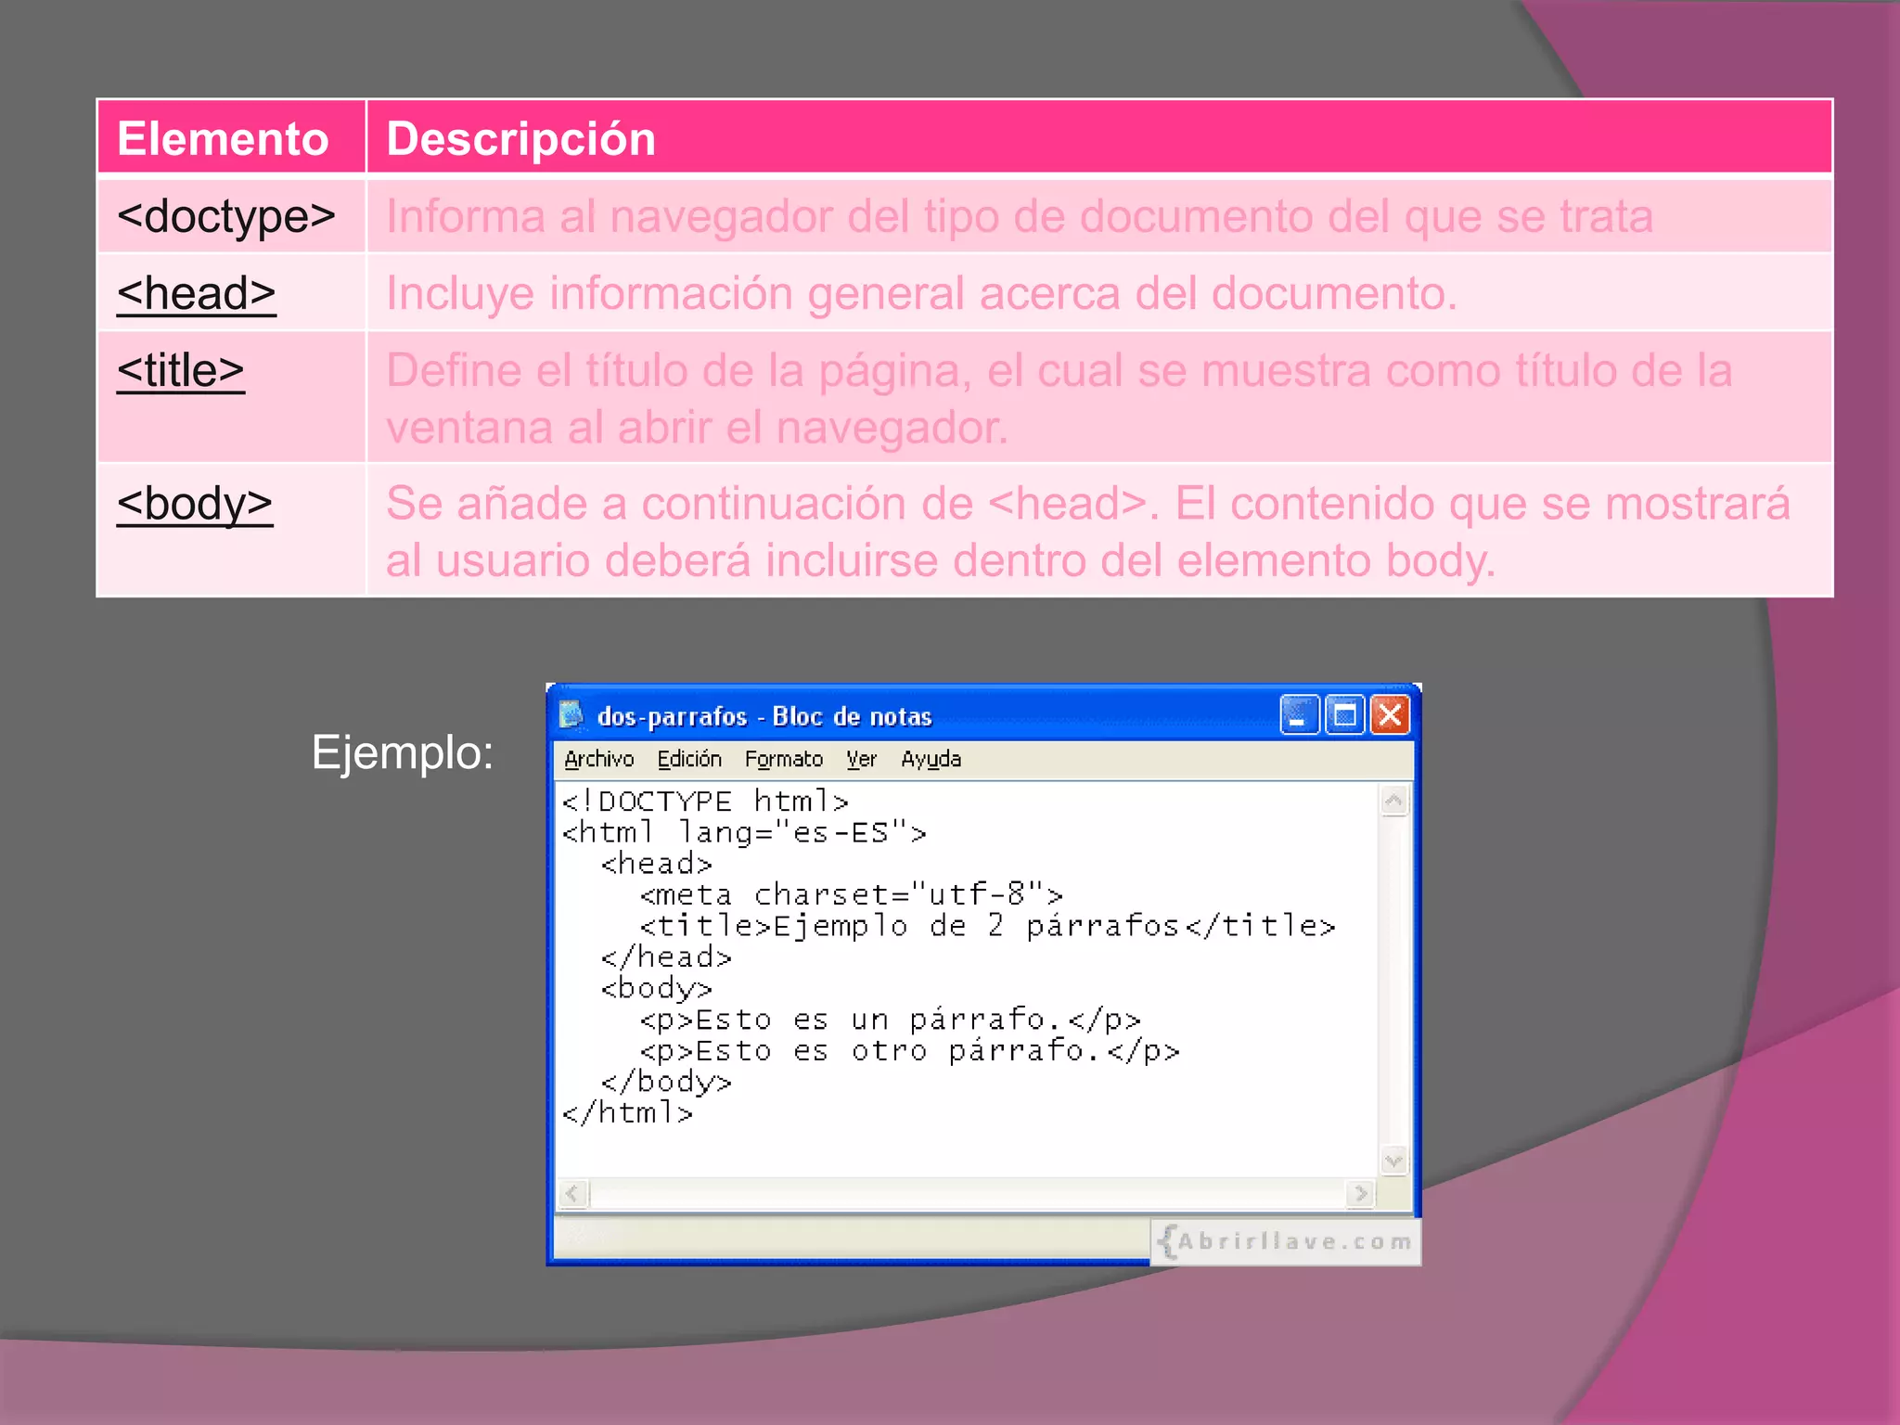Click the description starting 'Se añade a continuación'
Screen dimensions: 1900x1425
click(x=1087, y=532)
